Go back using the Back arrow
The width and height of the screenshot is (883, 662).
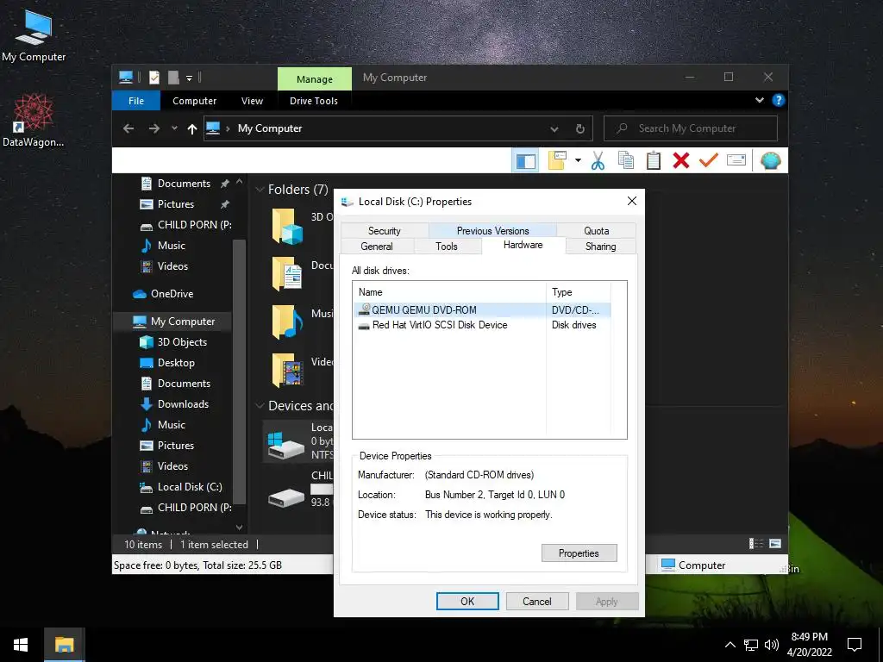click(x=128, y=128)
